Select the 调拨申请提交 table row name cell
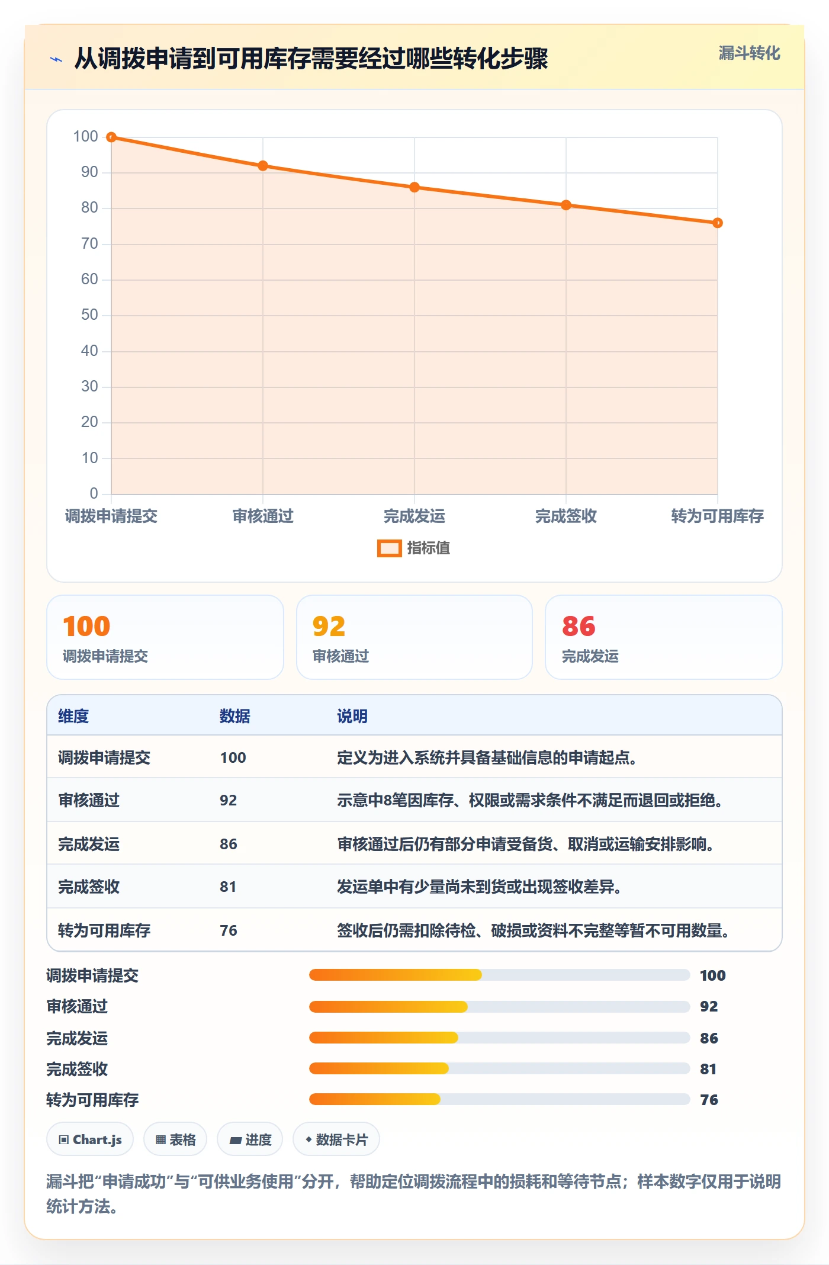The image size is (829, 1265). point(104,758)
